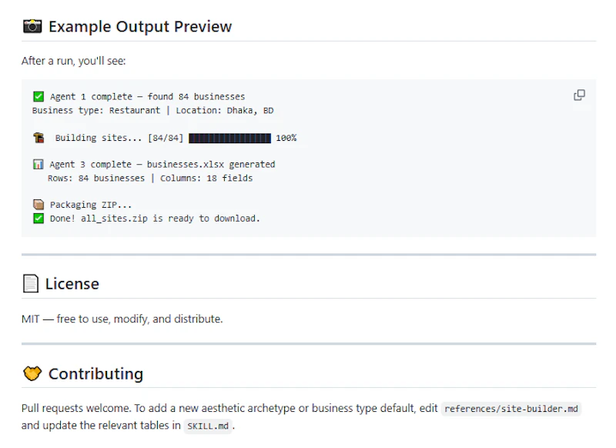The width and height of the screenshot is (616, 448).
Task: Click 'all_sites.zip is ready to download' text
Action: (169, 219)
